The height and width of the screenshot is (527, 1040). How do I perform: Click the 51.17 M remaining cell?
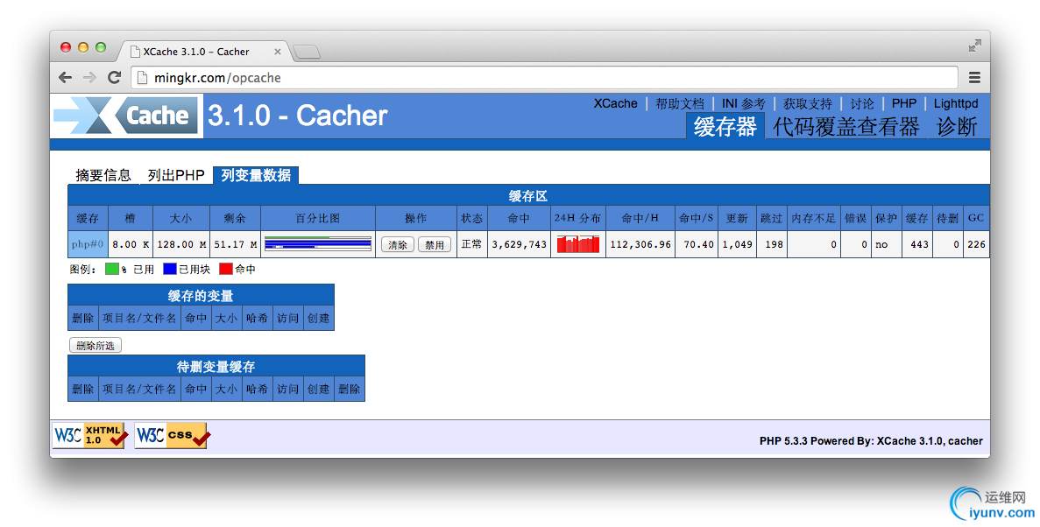click(236, 244)
